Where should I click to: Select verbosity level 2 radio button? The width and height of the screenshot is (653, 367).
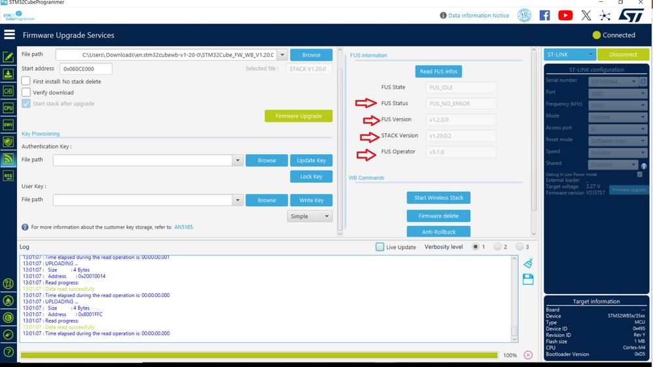(497, 246)
